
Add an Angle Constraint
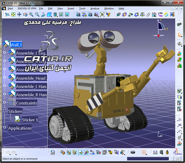coord(137,14)
